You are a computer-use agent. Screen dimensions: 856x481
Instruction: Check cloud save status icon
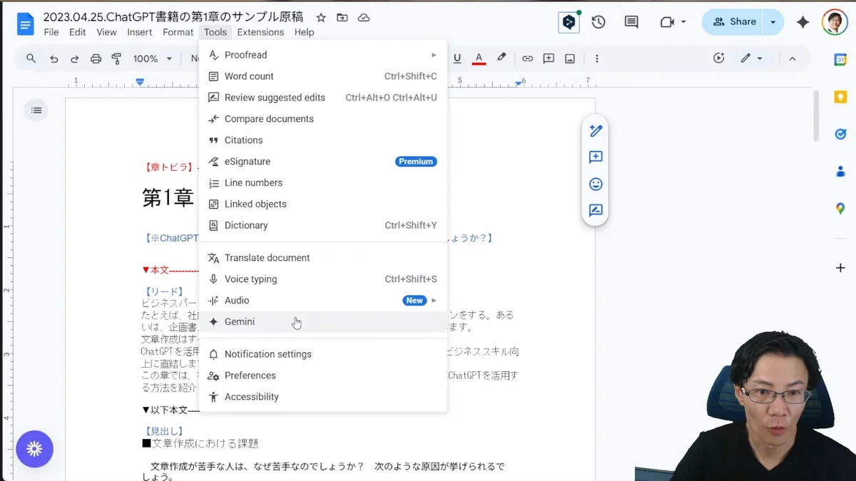[364, 17]
